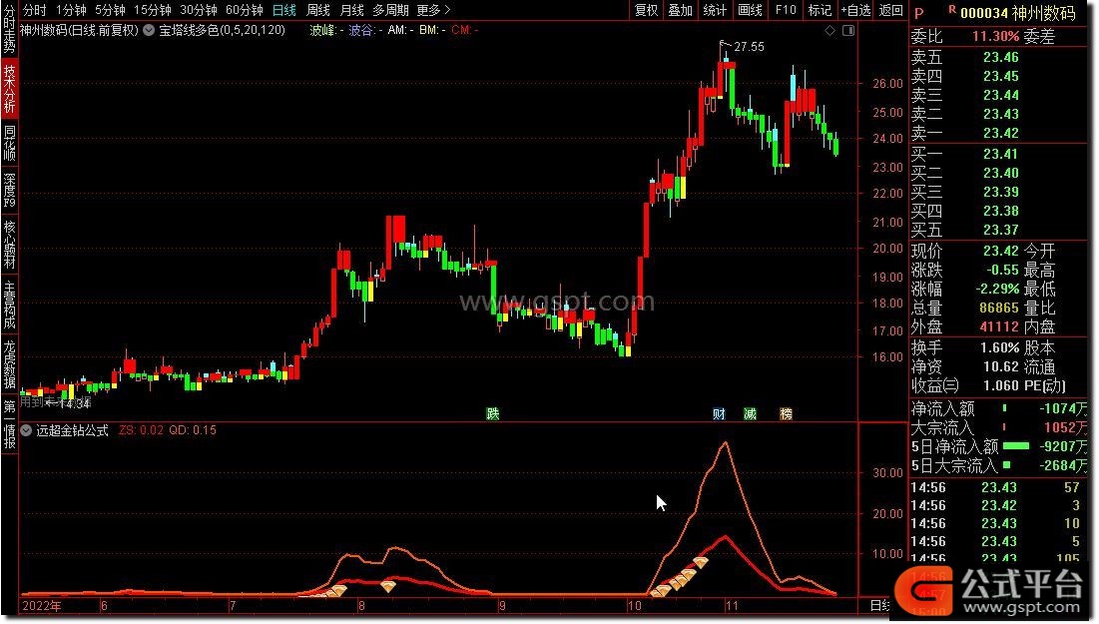Viewport: 1099px width, 624px height.
Task: Click the 返回 back button
Action: tap(890, 10)
